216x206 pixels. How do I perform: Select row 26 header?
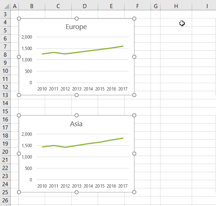5,200
